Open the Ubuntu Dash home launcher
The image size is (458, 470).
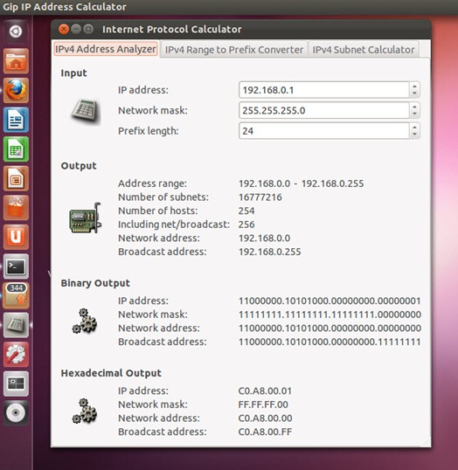pyautogui.click(x=16, y=31)
